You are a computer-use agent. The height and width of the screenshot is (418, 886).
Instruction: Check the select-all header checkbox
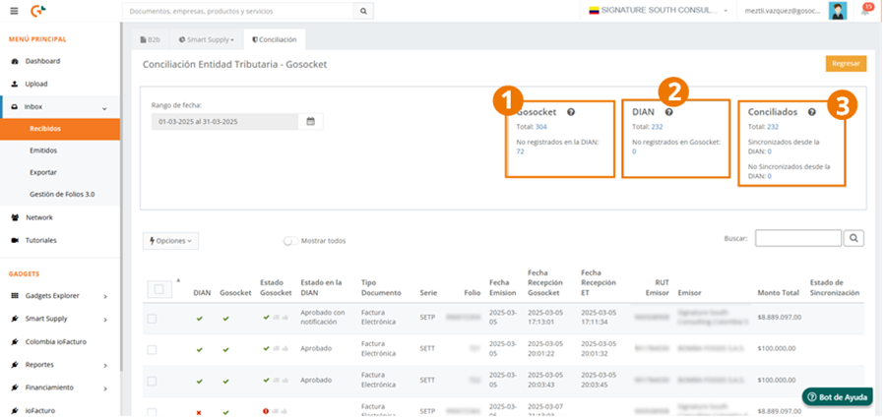pyautogui.click(x=158, y=289)
